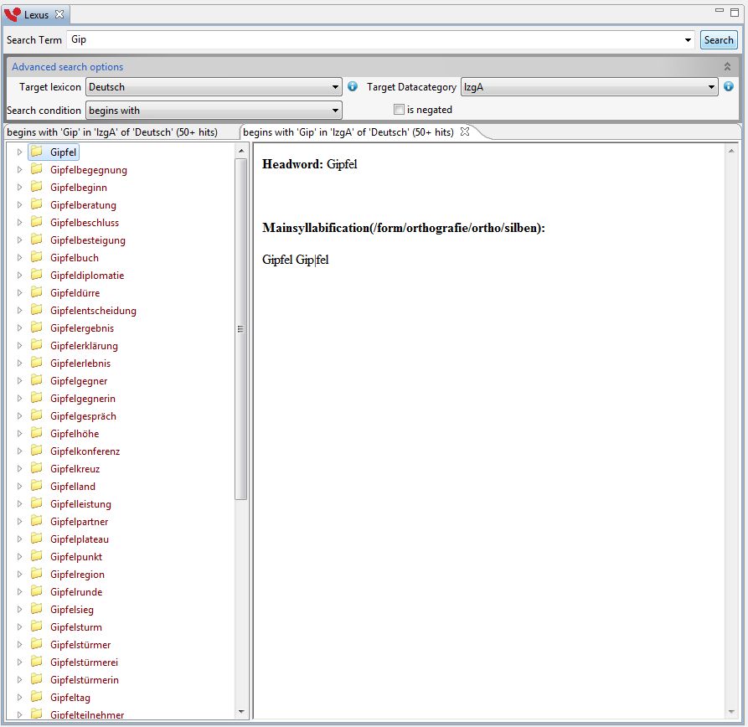This screenshot has height=727, width=748.
Task: Toggle the 'is negated' checkbox
Action: (400, 110)
